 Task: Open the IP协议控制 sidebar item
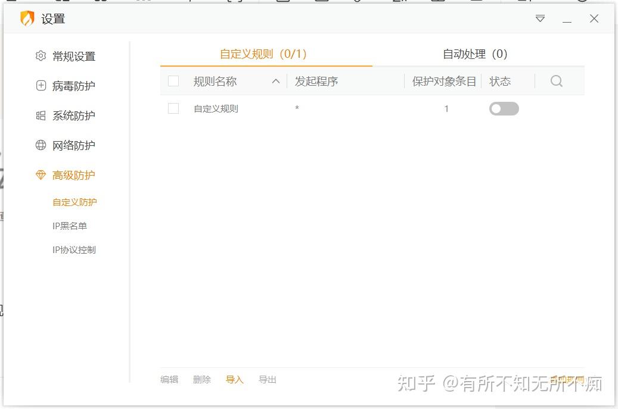pyautogui.click(x=74, y=250)
